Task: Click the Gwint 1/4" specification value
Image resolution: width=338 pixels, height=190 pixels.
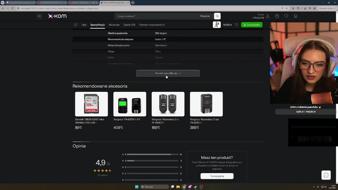Action: coord(160,39)
